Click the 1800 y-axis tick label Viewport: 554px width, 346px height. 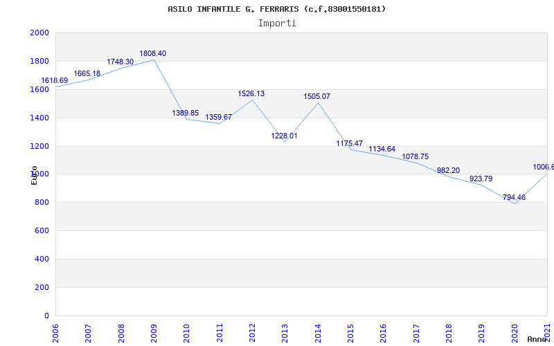39,61
